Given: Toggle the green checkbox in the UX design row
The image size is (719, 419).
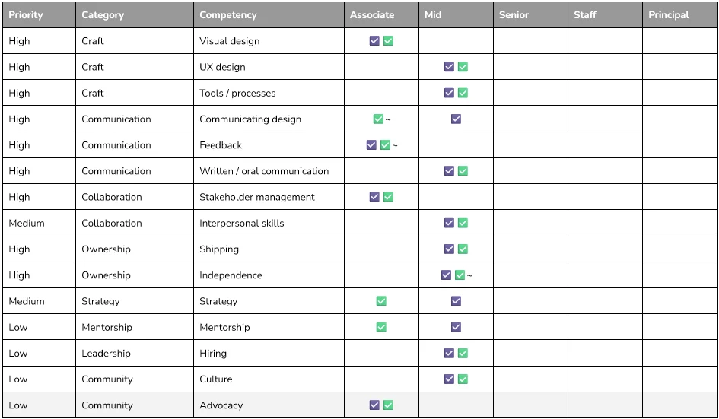Looking at the screenshot, I should [x=463, y=67].
